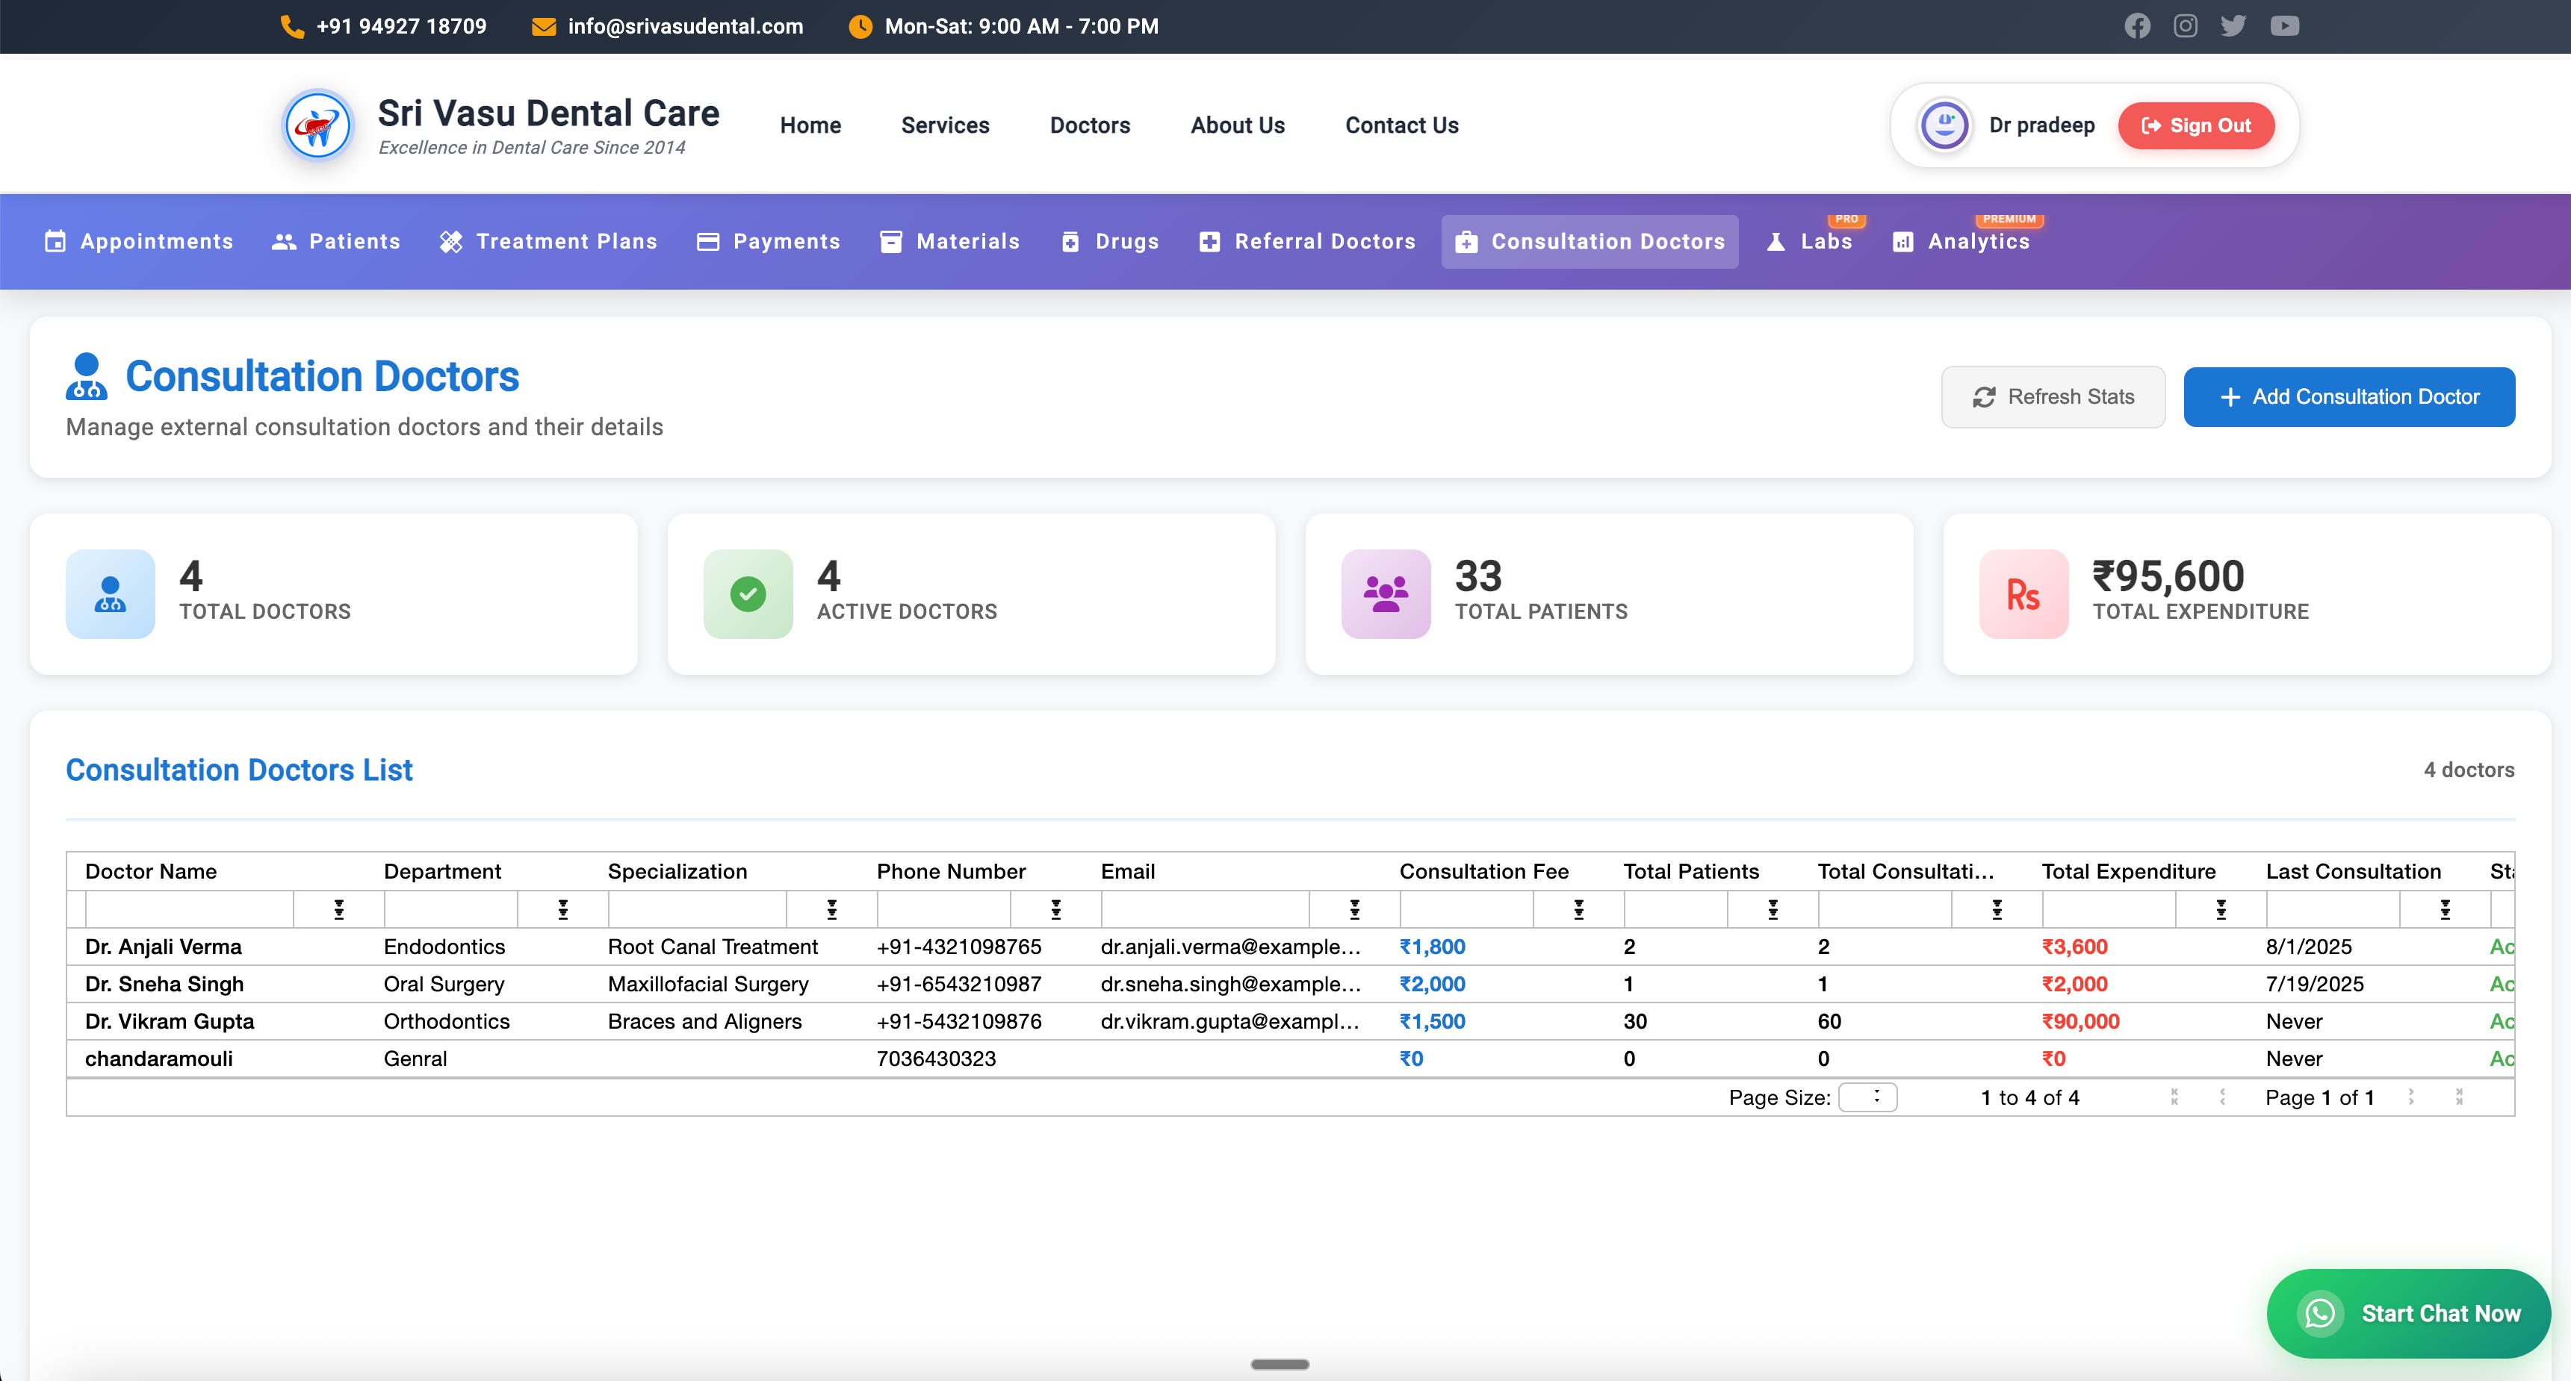Image resolution: width=2571 pixels, height=1381 pixels.
Task: Open the Department column filter menu
Action: [563, 909]
